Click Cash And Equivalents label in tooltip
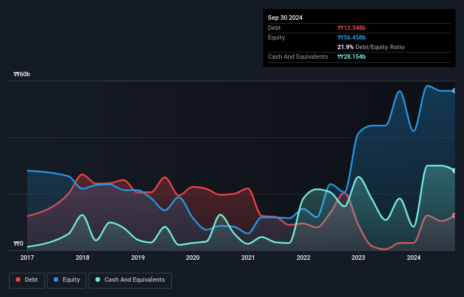Image resolution: width=464 pixels, height=297 pixels. [x=298, y=56]
